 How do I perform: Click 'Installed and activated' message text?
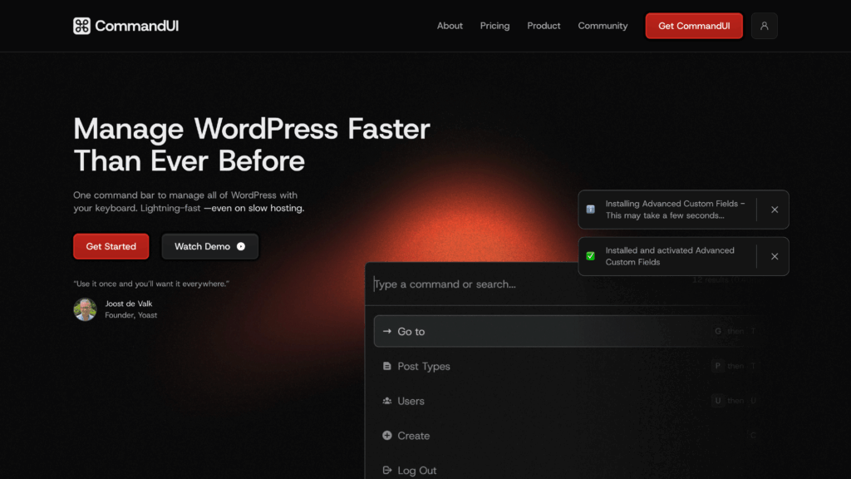point(670,256)
